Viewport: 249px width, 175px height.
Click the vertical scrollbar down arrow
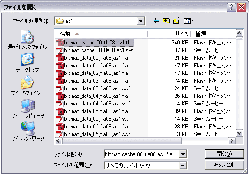[x=240, y=133]
